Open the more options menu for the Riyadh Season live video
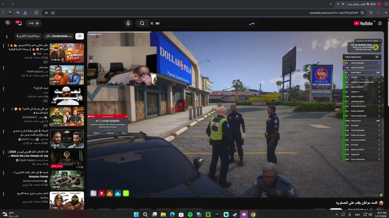Image resolution: width=389 pixels, height=218 pixels. click(4, 152)
